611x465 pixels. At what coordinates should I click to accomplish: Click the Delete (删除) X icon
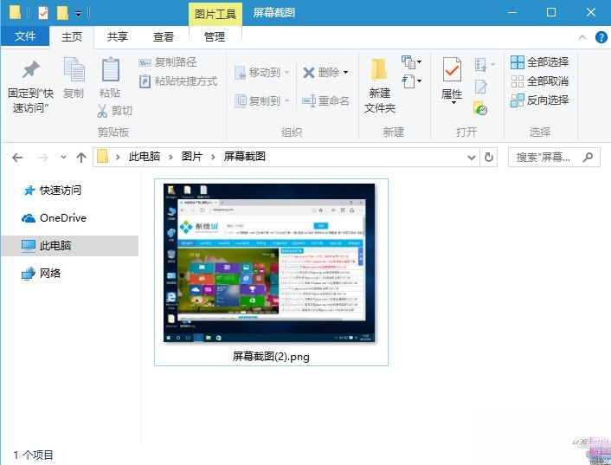(309, 73)
